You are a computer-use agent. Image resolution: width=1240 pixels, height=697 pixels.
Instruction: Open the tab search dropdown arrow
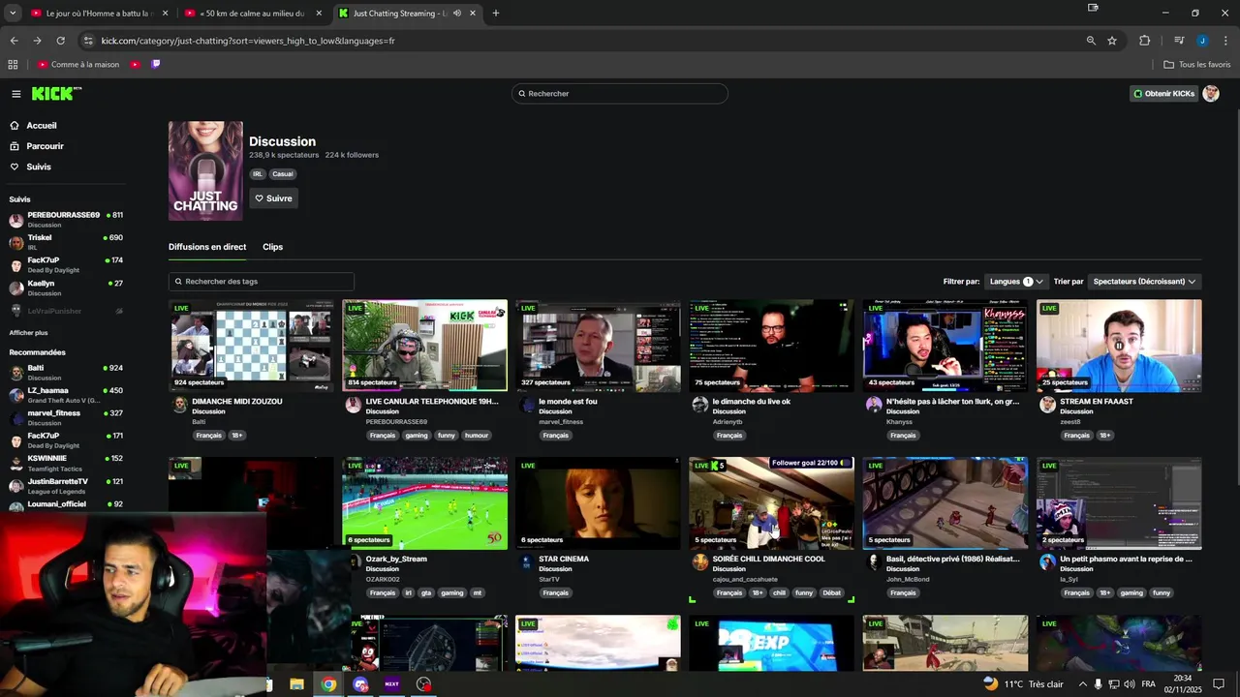tap(13, 14)
